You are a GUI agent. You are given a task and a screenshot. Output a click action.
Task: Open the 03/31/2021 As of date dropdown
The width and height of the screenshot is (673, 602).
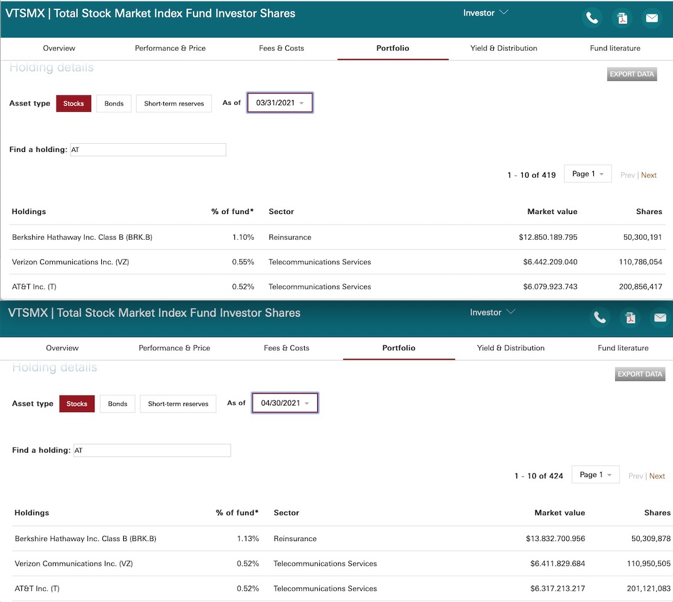[280, 103]
